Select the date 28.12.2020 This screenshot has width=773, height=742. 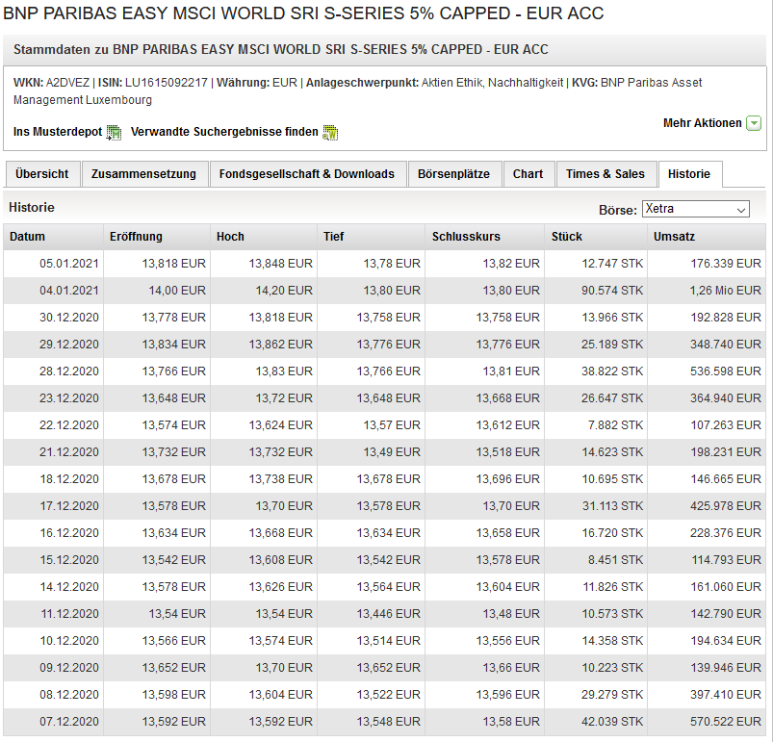click(69, 371)
